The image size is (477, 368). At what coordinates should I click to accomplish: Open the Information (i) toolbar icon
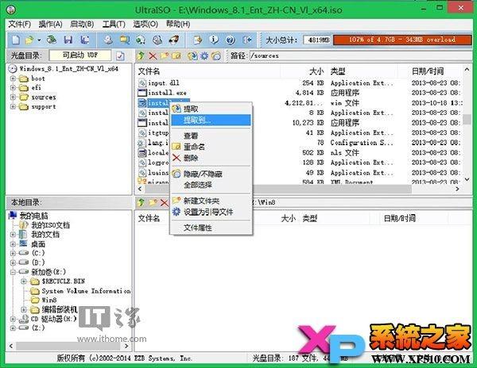coord(214,40)
